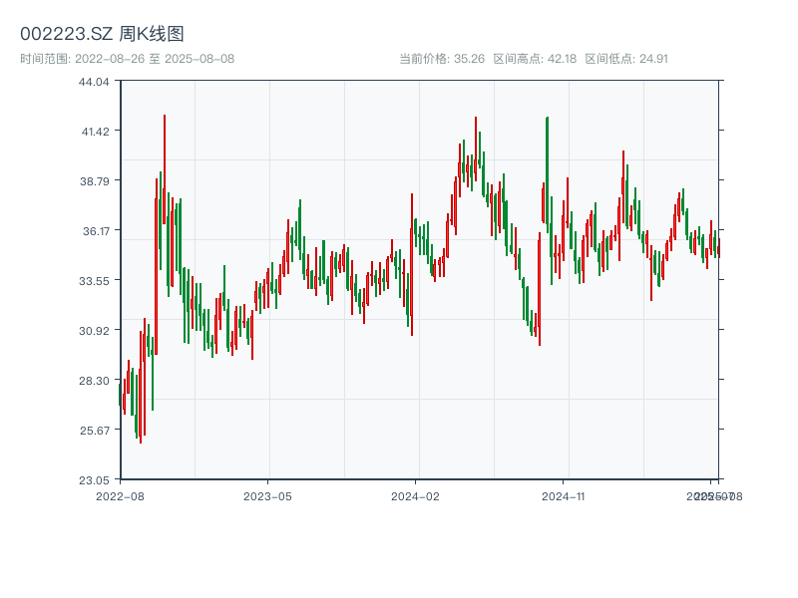
Task: Click the tall green candlestick near 2024-10 peak
Action: pyautogui.click(x=547, y=174)
